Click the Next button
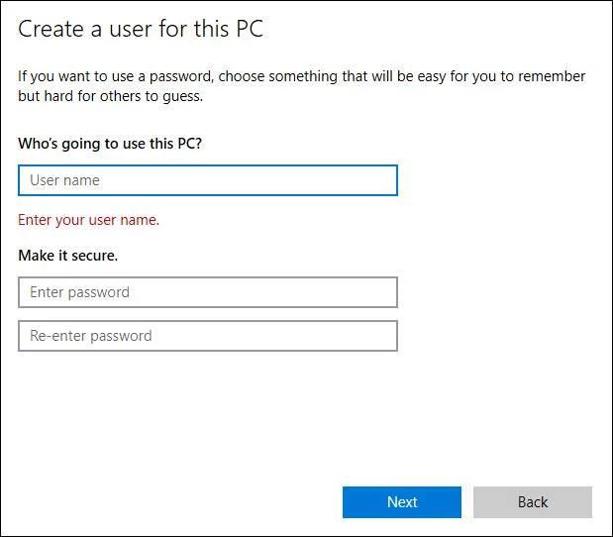Viewport: 613px width, 537px height. (x=402, y=502)
